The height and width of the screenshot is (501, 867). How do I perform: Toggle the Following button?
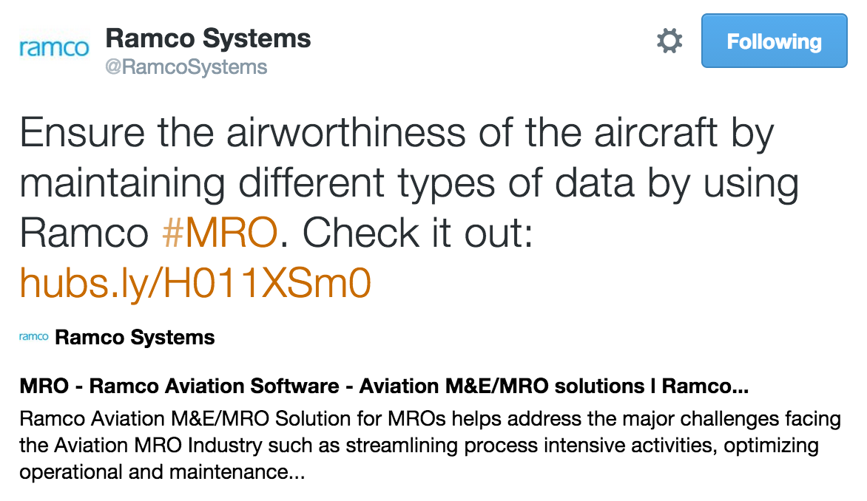click(774, 41)
